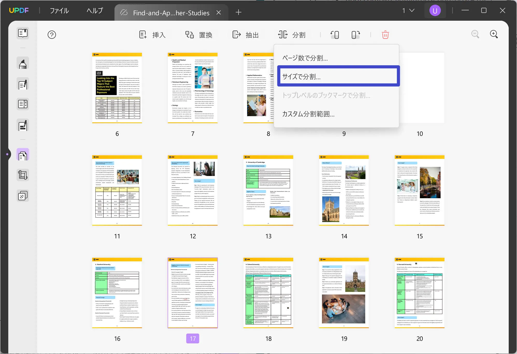
Task: Close the Find-and-Ap...her-Studies tab
Action: (x=219, y=12)
